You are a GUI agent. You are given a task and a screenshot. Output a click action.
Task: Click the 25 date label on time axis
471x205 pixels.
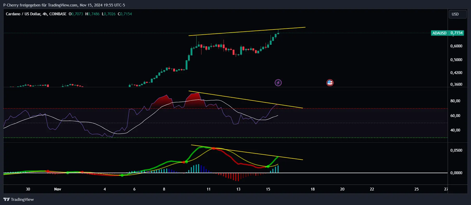click(416, 189)
